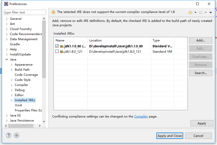The image size is (217, 145).
Task: Cancel the Preferences dialog
Action: pos(198,136)
